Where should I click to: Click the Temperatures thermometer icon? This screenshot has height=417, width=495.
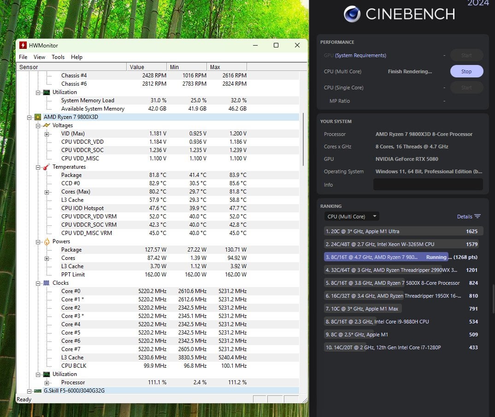point(47,167)
